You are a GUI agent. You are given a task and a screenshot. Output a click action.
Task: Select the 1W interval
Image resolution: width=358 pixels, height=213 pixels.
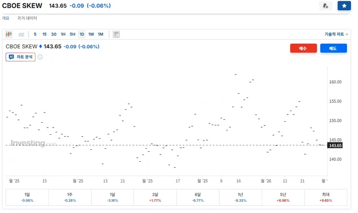[91, 34]
